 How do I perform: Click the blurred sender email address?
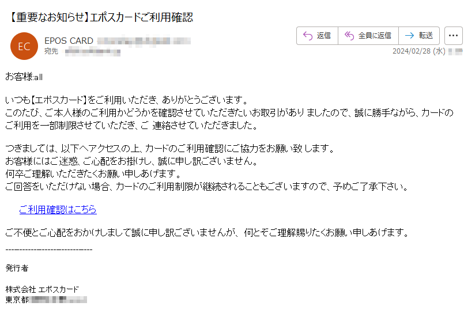point(144,40)
